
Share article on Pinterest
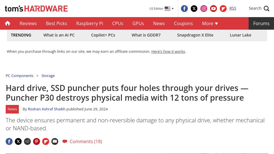pos(37,141)
